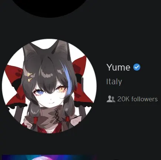Open the Yume profile name link
Screen dimensions: 161x160
pyautogui.click(x=118, y=67)
